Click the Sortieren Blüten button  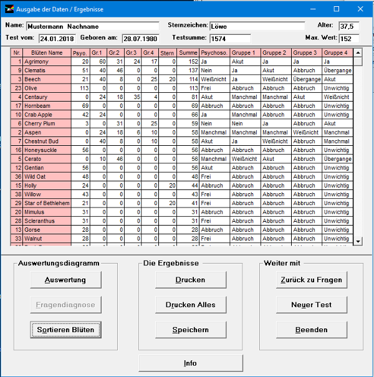65,330
